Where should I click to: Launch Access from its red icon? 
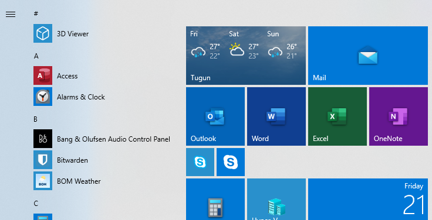[x=43, y=75]
